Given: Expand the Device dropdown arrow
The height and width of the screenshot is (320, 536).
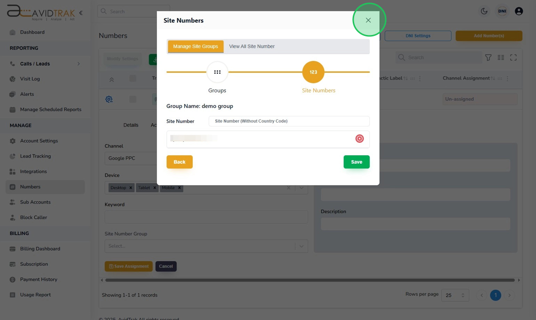Looking at the screenshot, I should [x=301, y=188].
